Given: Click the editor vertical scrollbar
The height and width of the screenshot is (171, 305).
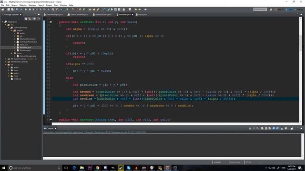Looking at the screenshot, I should point(301,70).
